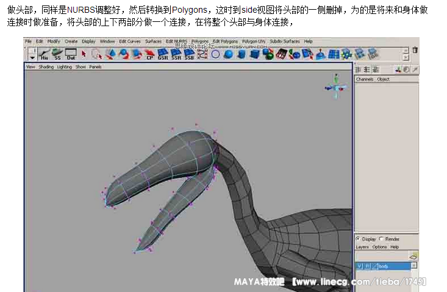Open the Subdiv Surfaces menu

tap(285, 41)
